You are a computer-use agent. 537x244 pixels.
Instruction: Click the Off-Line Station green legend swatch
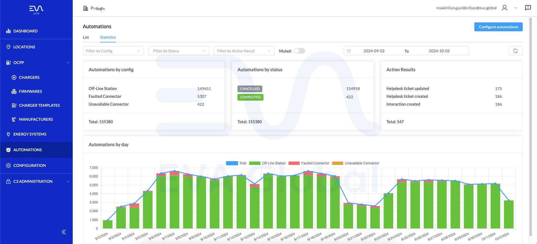pos(255,163)
